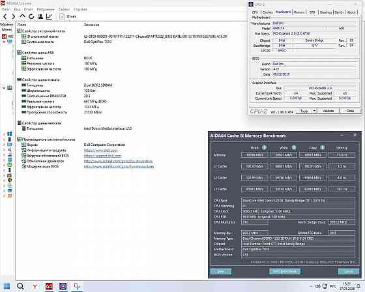
Task: Select the green circular icon in sidebar tree
Action: (x=10, y=165)
